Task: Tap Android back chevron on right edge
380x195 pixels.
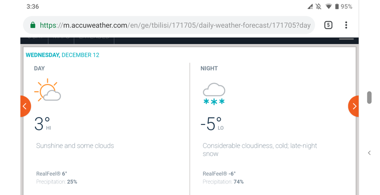Action: click(369, 153)
